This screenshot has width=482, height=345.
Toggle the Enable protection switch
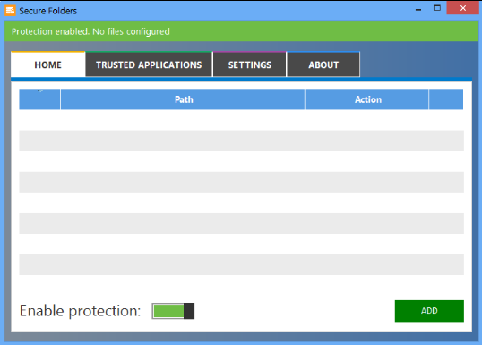click(173, 311)
